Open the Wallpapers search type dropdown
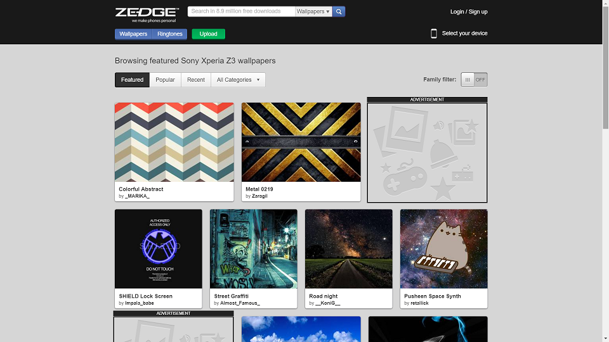 [313, 11]
